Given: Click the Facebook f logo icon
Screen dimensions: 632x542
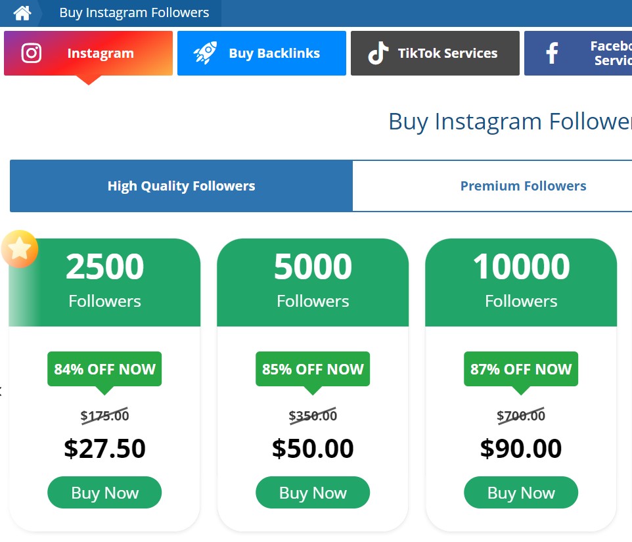Looking at the screenshot, I should coord(552,53).
